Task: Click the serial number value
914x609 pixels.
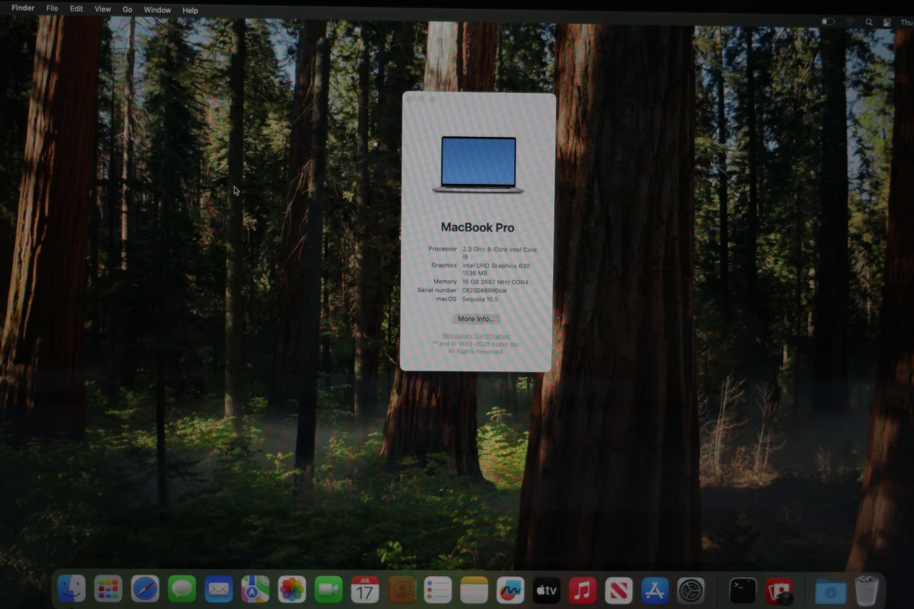Action: [484, 291]
